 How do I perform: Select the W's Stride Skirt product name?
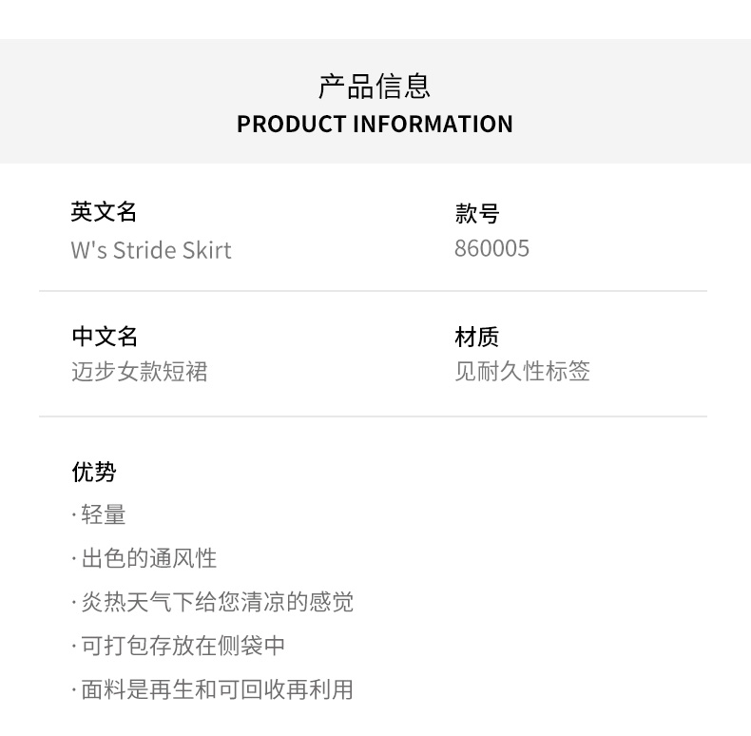[151, 250]
